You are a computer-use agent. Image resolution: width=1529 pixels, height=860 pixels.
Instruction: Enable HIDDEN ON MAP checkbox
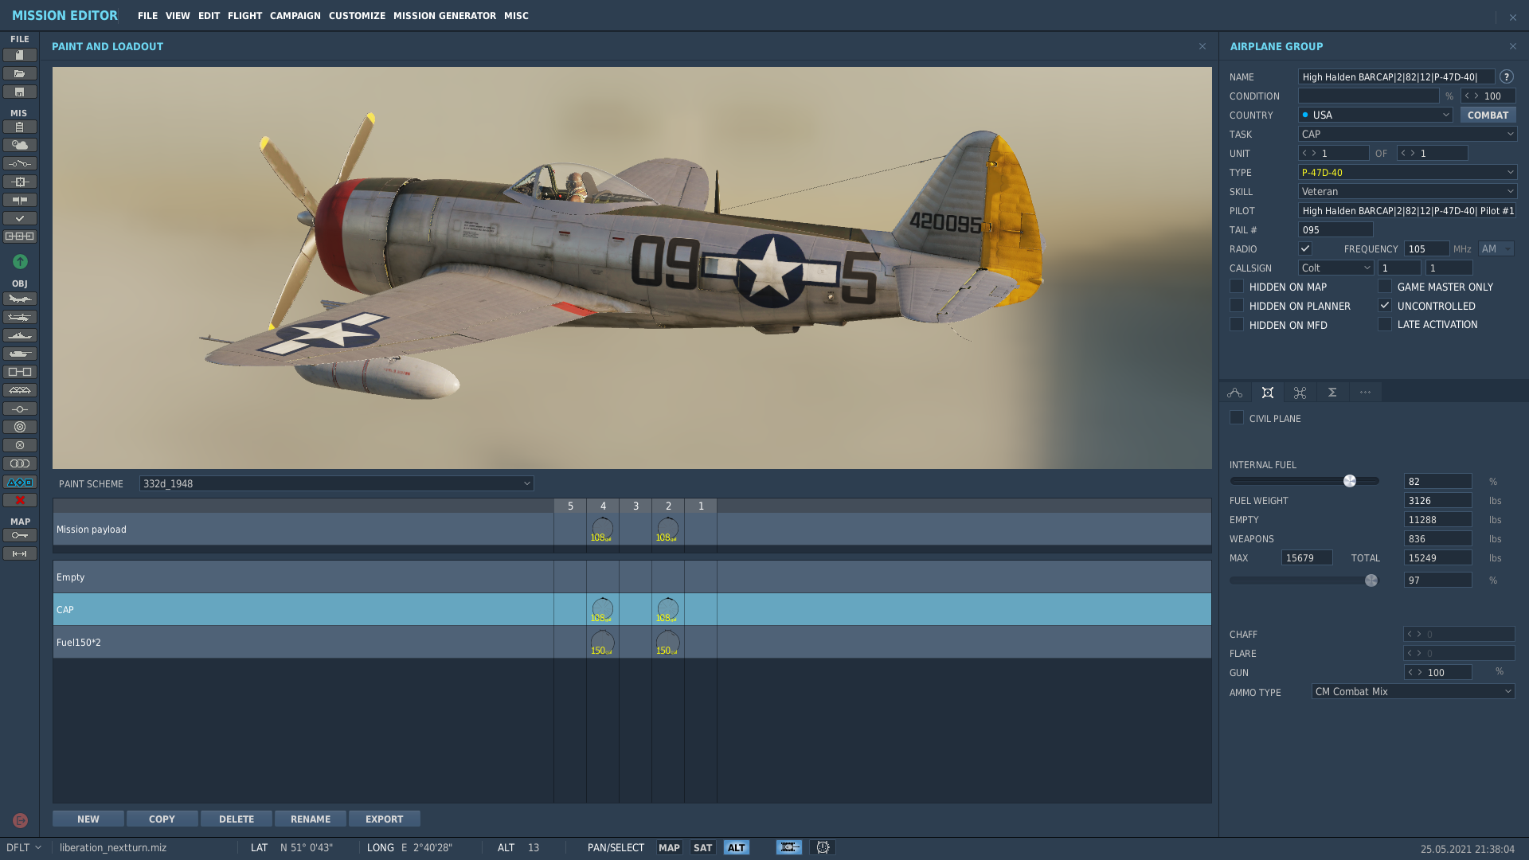[x=1237, y=286]
